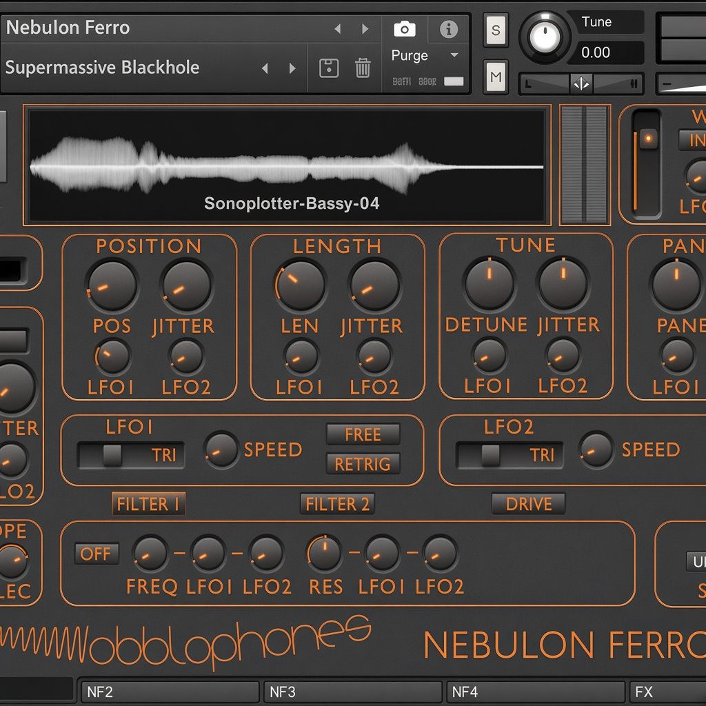Switch to the FILTER 2 tab

337,504
